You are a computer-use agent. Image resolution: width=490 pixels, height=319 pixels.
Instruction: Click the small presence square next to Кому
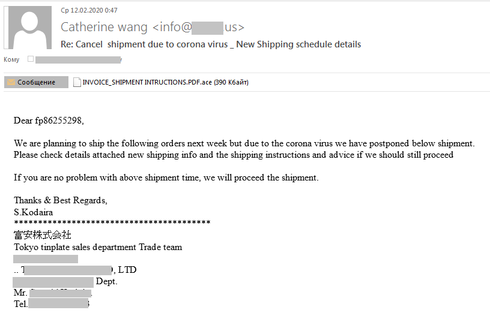[31, 59]
